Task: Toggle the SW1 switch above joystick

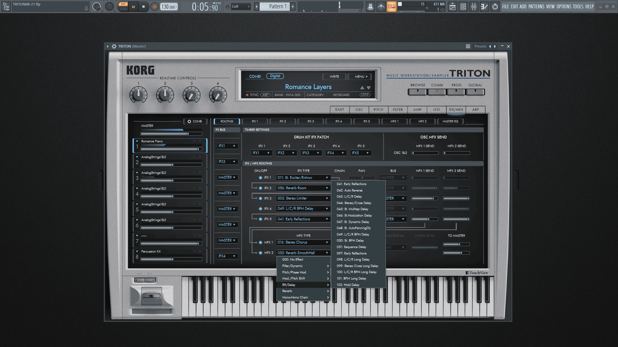Action: pos(140,280)
